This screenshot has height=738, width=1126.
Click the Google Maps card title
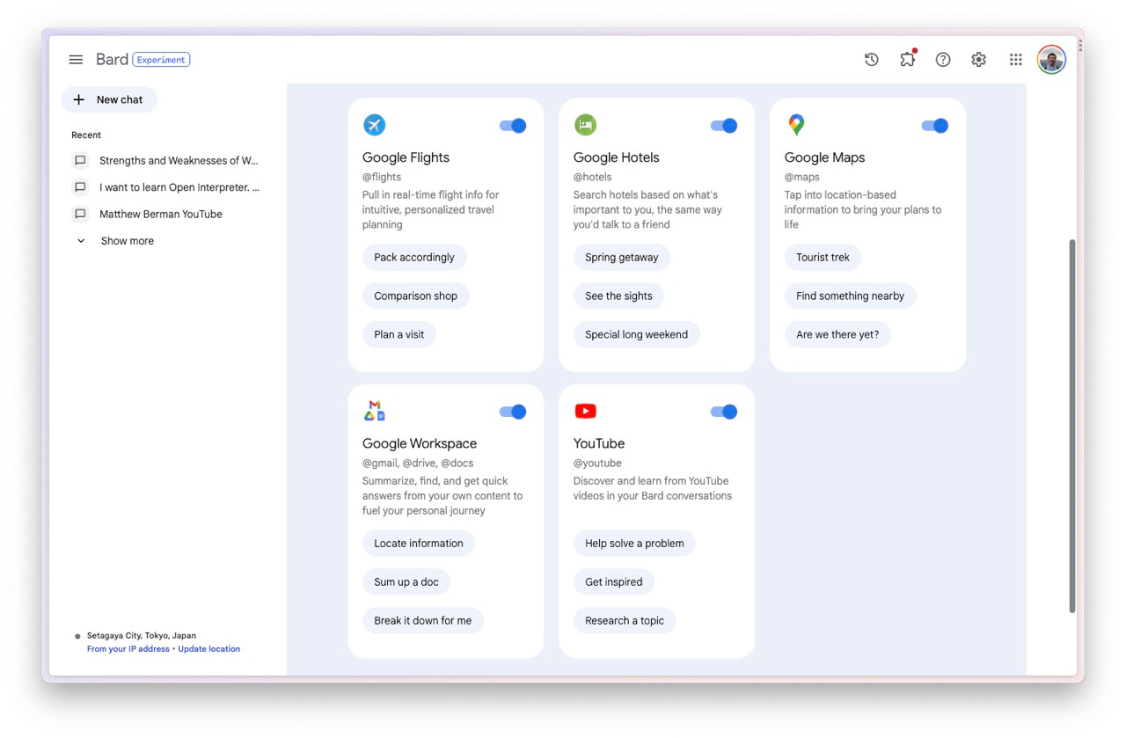[824, 158]
